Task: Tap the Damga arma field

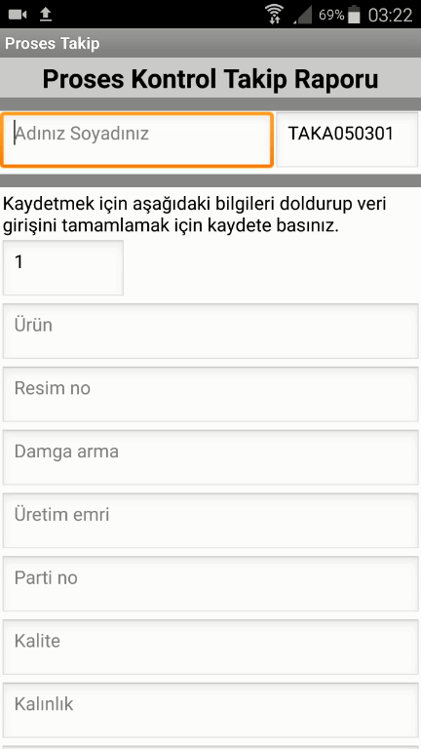Action: [x=210, y=457]
